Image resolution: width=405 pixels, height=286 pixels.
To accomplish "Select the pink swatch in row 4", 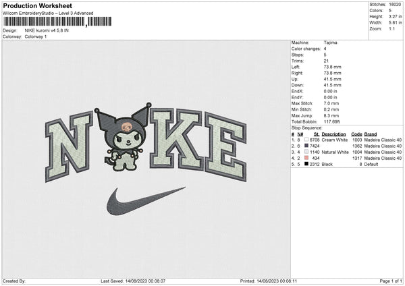I will click(306, 158).
